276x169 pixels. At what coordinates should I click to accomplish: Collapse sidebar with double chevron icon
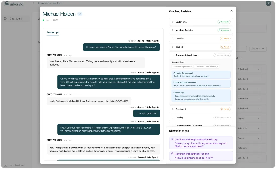34,3
